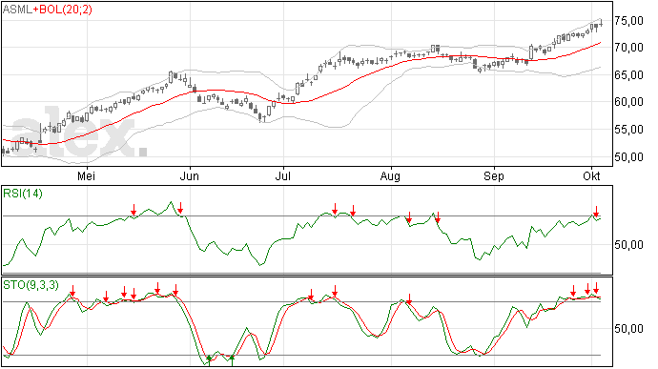Click the 50,00 label on RSI panel
The image size is (658, 369).
point(628,245)
